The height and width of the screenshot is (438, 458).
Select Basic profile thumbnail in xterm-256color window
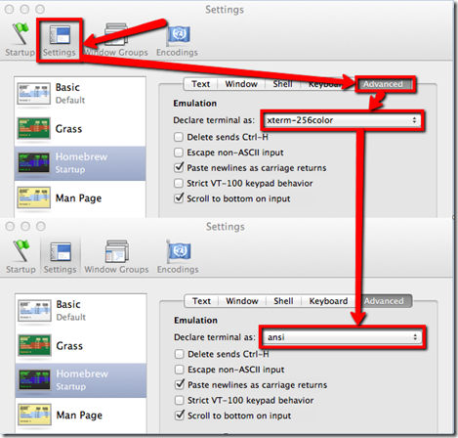(33, 94)
